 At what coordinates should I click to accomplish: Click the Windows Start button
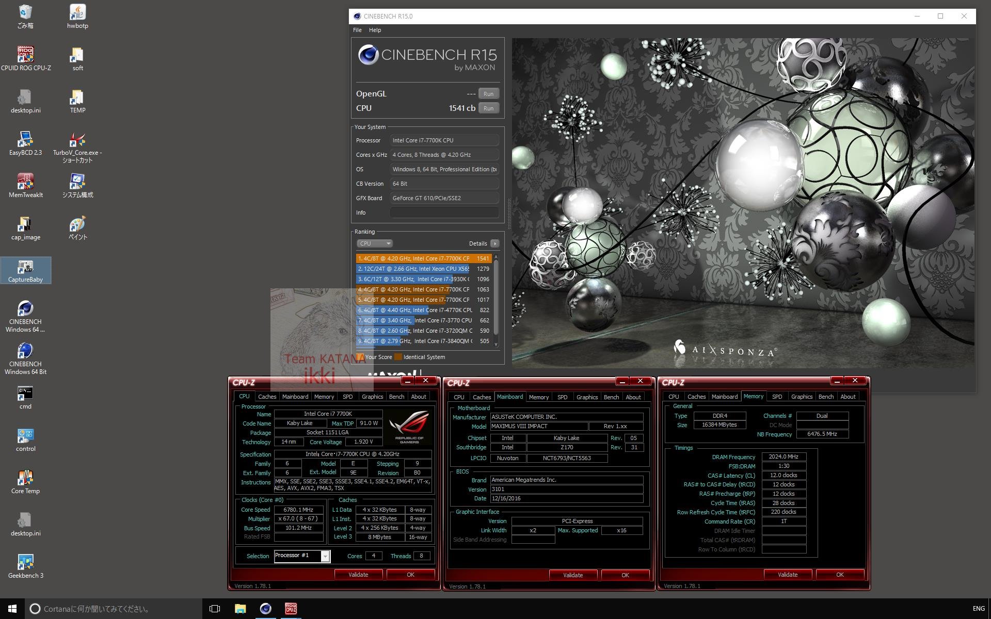coord(12,609)
